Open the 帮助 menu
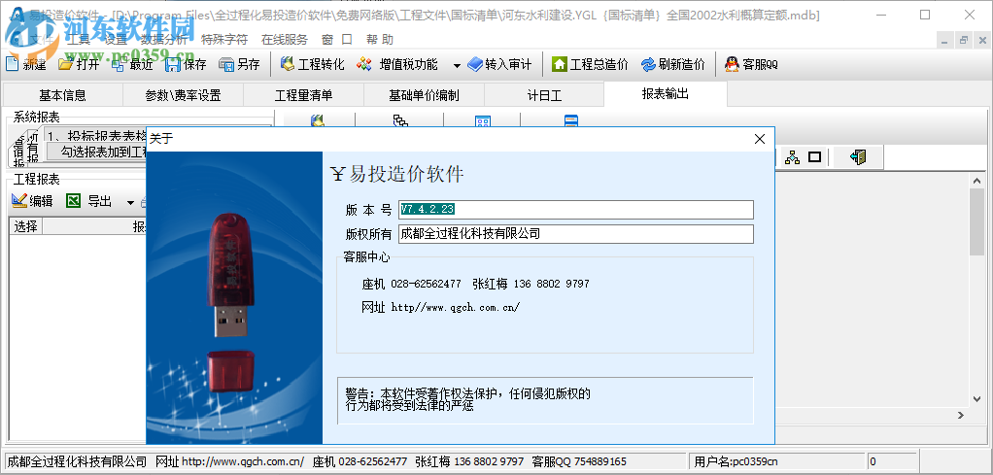Screen dimensions: 993x475 (x=379, y=39)
